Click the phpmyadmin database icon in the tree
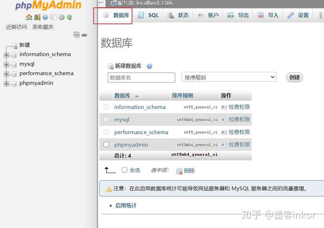This screenshot has height=228, width=324. coord(14,84)
